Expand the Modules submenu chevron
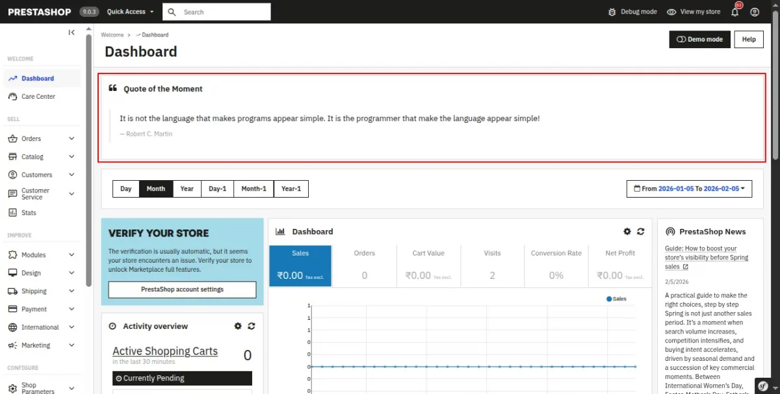This screenshot has width=780, height=394. pos(71,255)
